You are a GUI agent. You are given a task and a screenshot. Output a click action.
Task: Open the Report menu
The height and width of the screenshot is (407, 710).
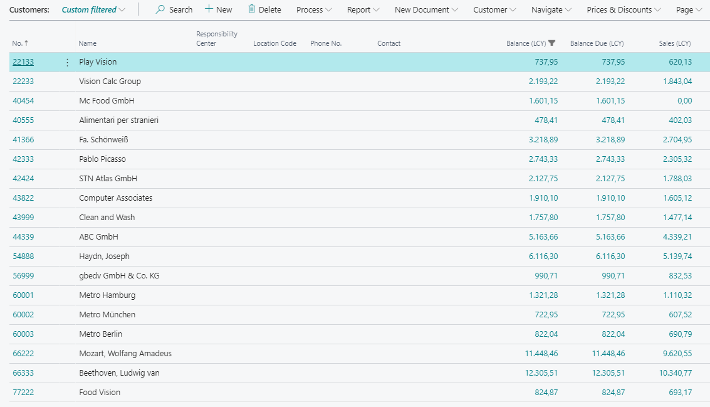[362, 9]
